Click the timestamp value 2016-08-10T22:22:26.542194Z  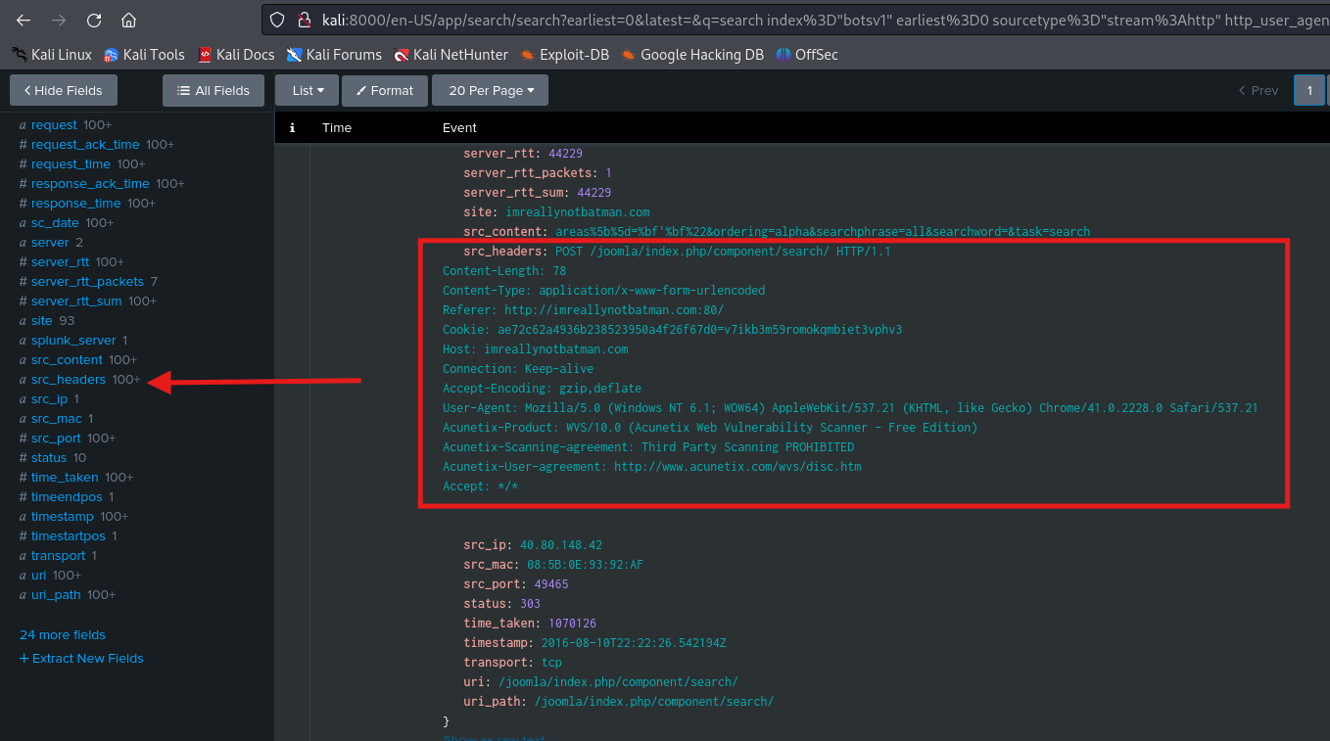(x=634, y=643)
